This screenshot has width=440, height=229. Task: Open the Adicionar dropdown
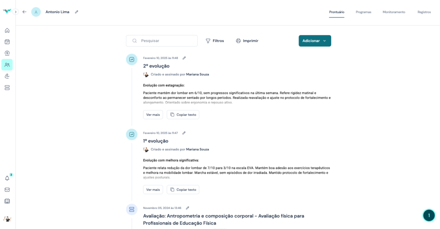[315, 41]
